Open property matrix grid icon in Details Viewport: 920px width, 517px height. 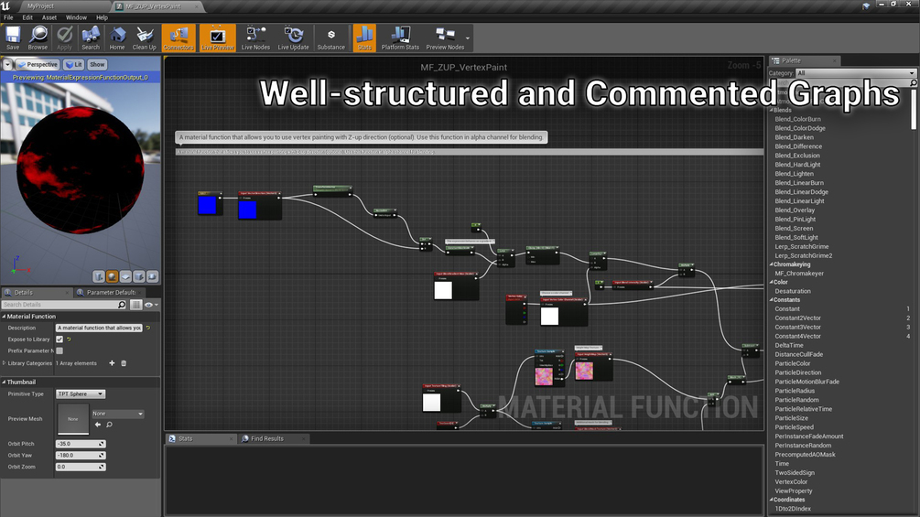pos(136,305)
